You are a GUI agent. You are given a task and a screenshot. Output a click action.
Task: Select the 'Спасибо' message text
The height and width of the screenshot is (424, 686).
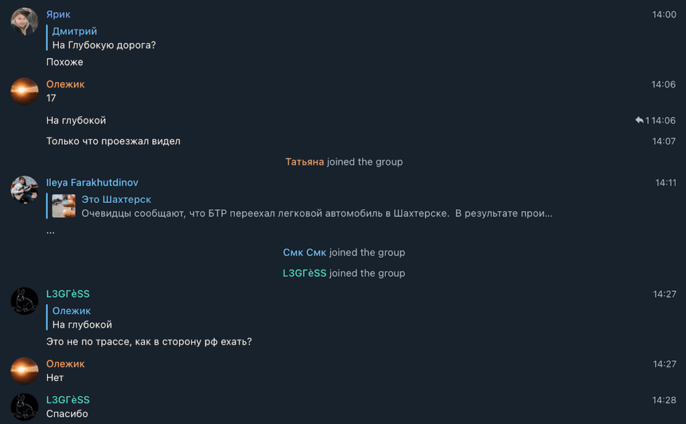tap(67, 414)
